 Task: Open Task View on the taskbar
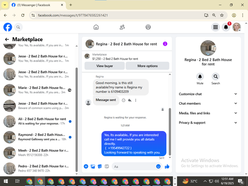click(17, 181)
